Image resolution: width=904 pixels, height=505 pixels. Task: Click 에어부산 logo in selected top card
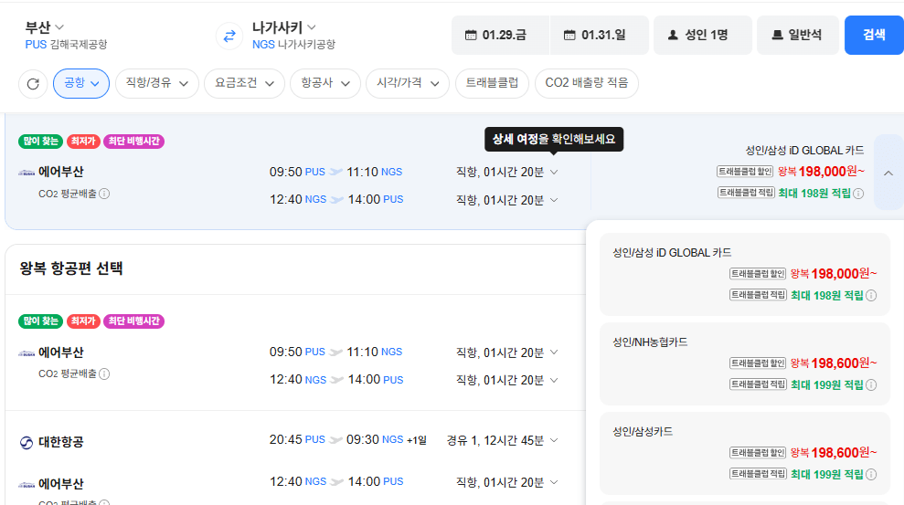[27, 173]
